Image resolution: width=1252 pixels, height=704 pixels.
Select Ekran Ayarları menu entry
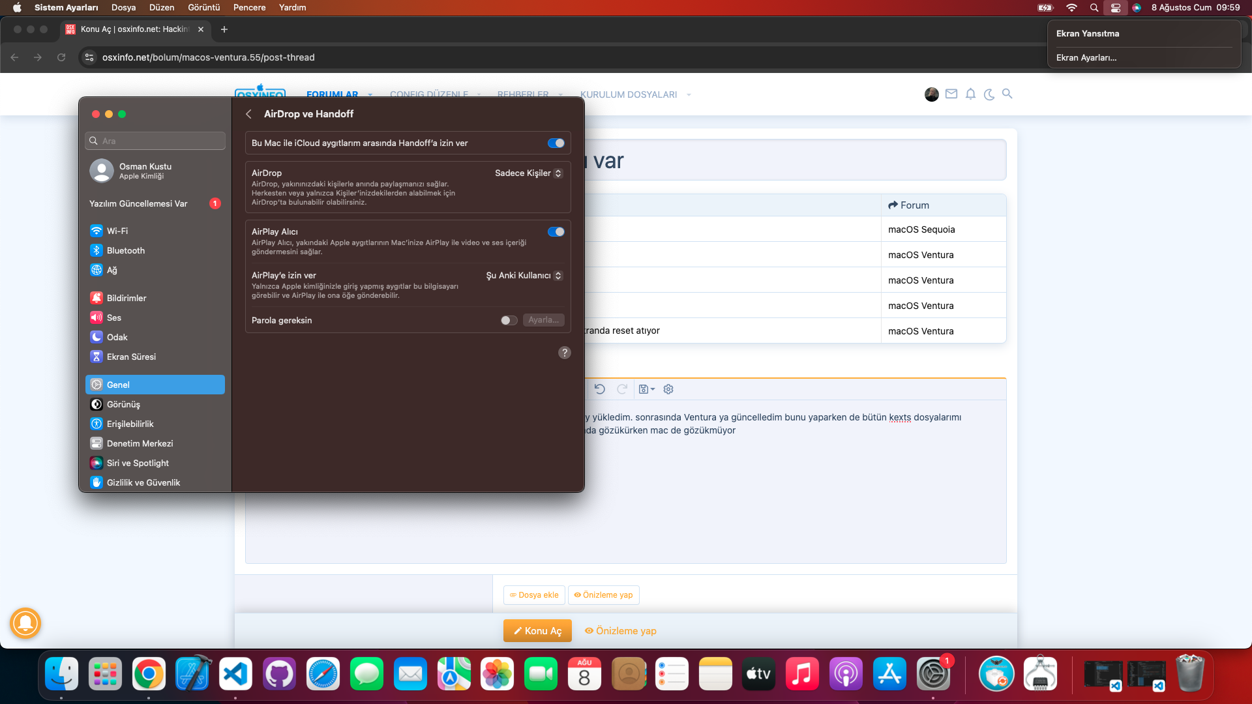(1086, 58)
